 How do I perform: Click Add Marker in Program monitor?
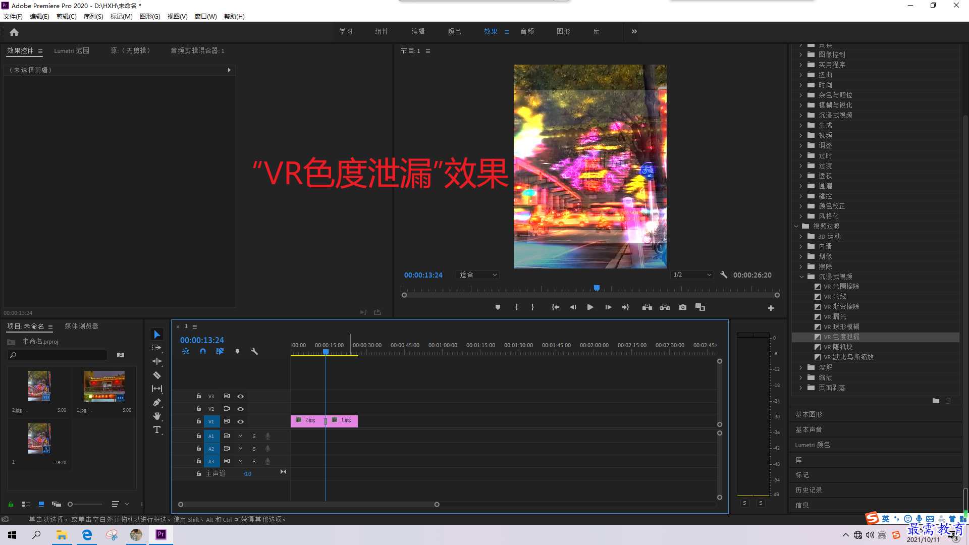498,307
